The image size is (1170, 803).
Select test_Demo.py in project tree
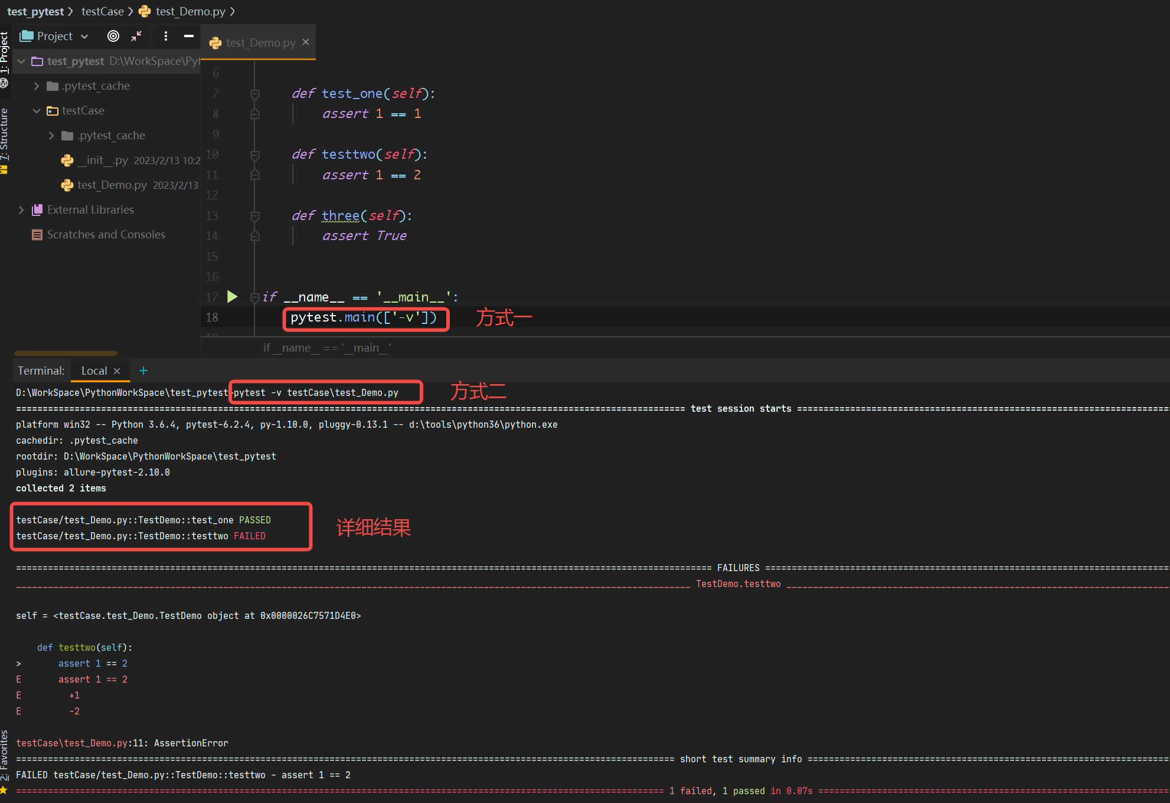(112, 185)
